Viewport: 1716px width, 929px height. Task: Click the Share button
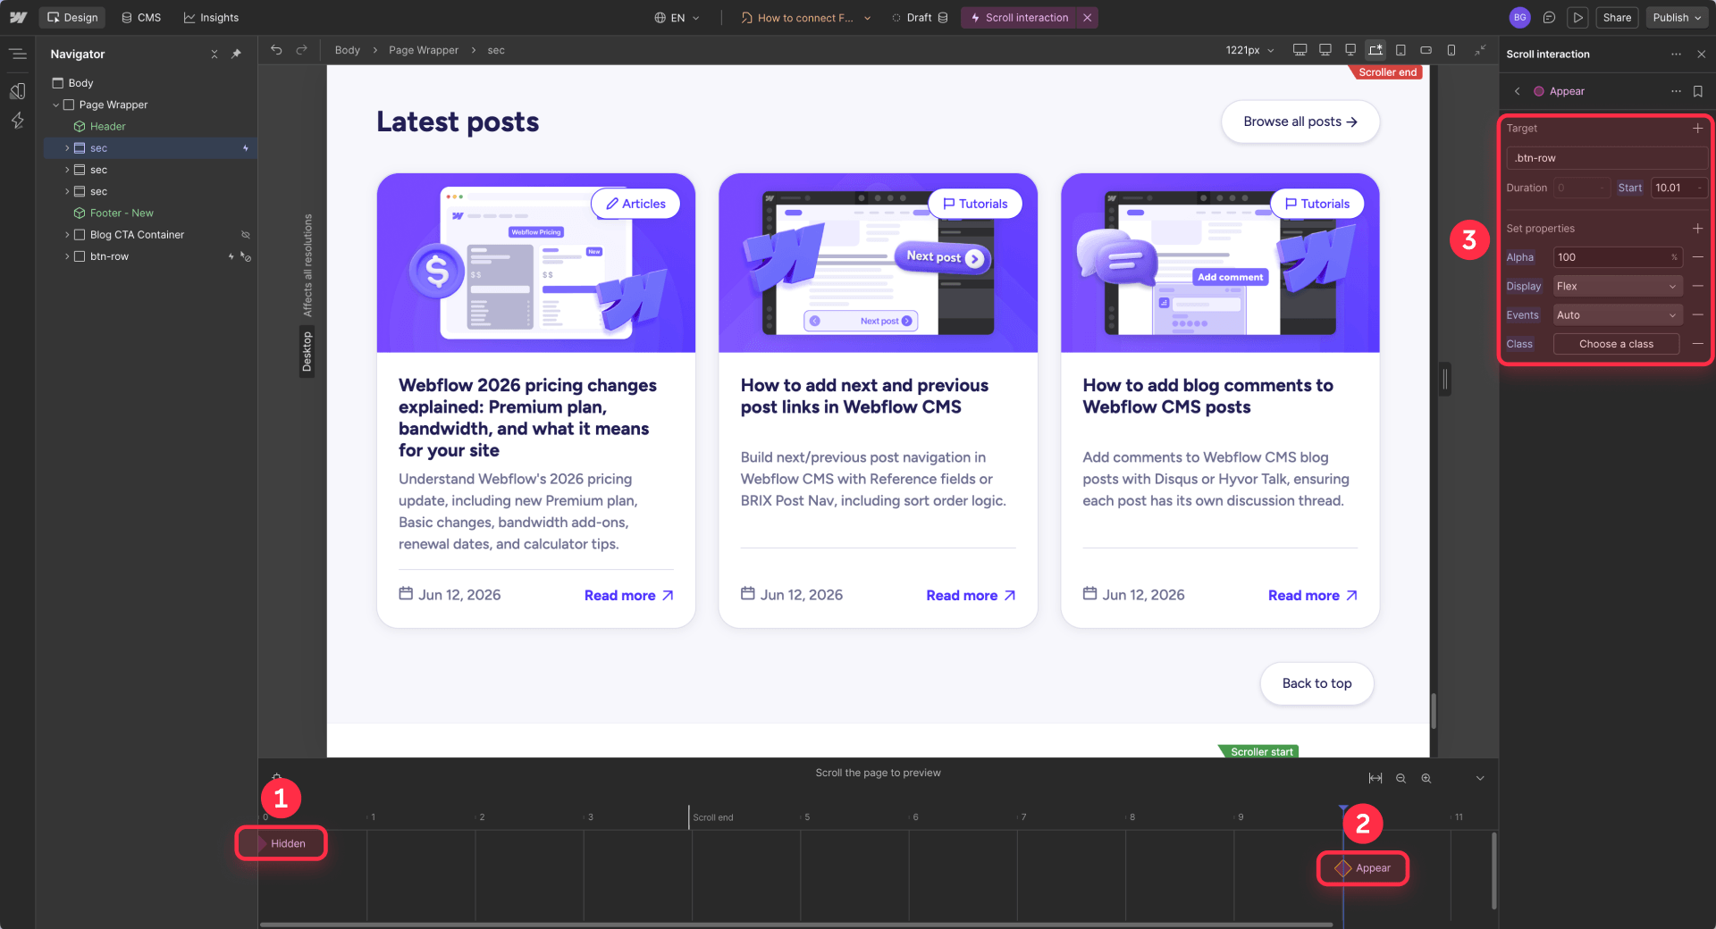tap(1617, 17)
